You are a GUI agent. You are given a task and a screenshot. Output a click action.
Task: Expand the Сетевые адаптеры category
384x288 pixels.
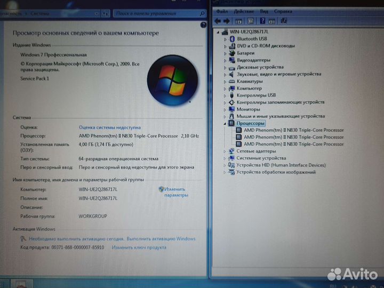[x=226, y=151]
